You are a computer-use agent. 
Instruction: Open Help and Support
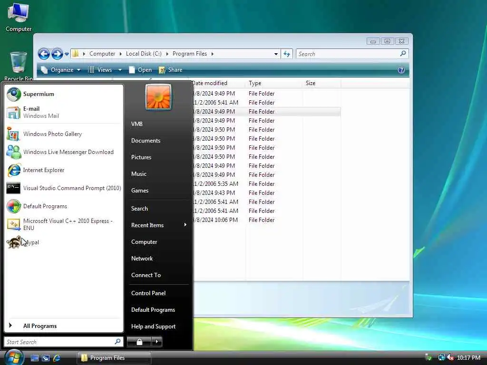[x=159, y=327]
